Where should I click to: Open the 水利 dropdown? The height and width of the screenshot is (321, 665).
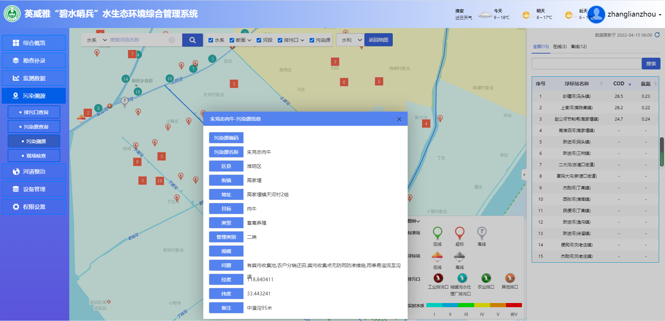[351, 40]
